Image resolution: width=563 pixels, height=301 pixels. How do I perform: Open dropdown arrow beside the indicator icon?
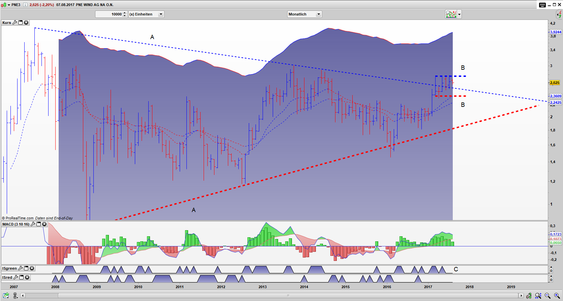(x=459, y=14)
